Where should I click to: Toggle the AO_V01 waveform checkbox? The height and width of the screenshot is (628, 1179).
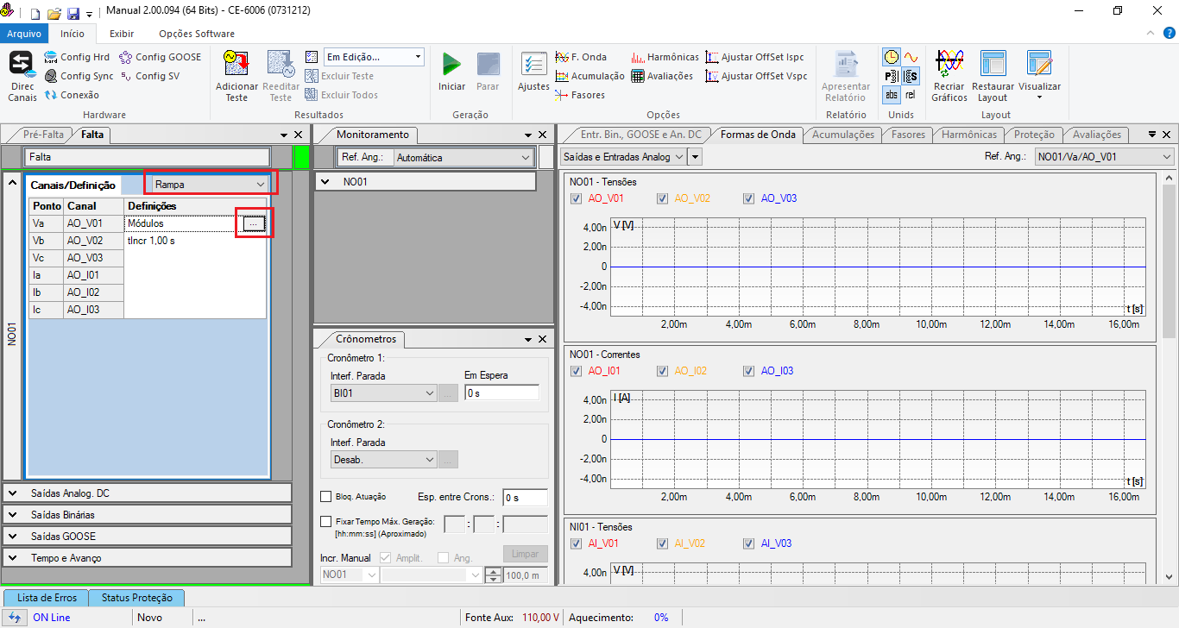click(x=577, y=198)
